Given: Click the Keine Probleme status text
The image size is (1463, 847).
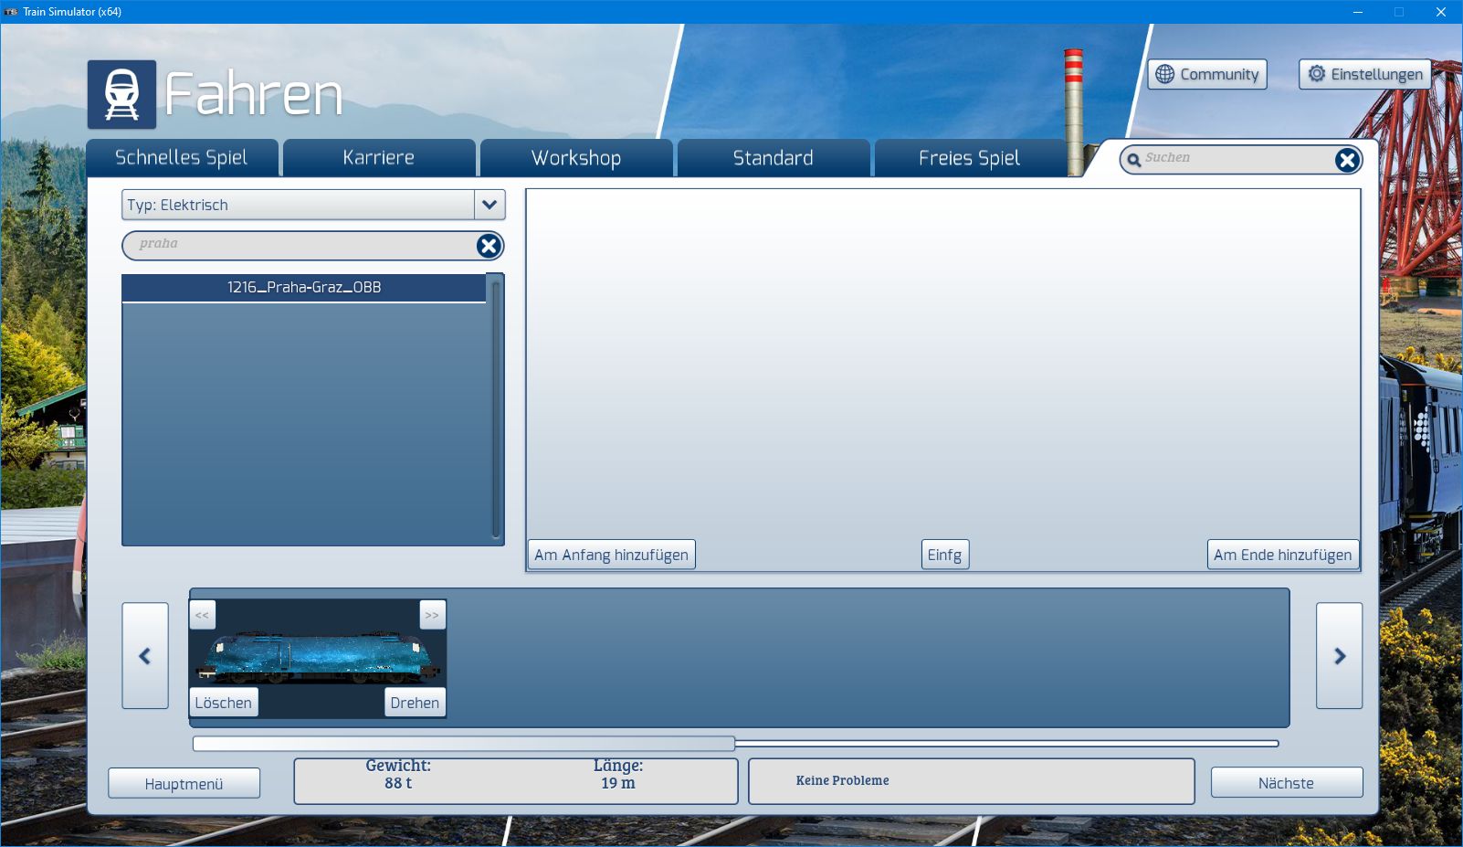Looking at the screenshot, I should coord(842,780).
